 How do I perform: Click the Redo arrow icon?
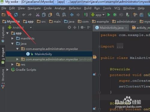30,15
